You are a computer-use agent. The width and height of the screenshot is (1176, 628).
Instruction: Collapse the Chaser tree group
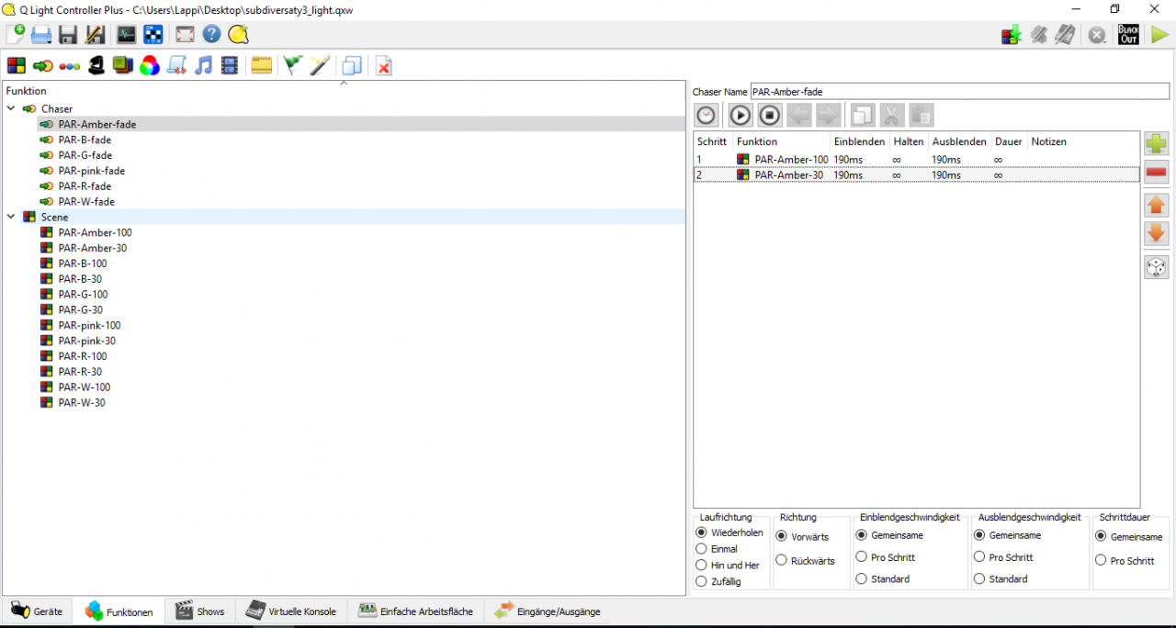11,108
